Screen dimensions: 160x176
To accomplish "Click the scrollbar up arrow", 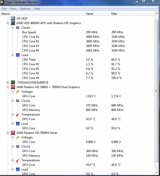I will [x=157, y=13].
